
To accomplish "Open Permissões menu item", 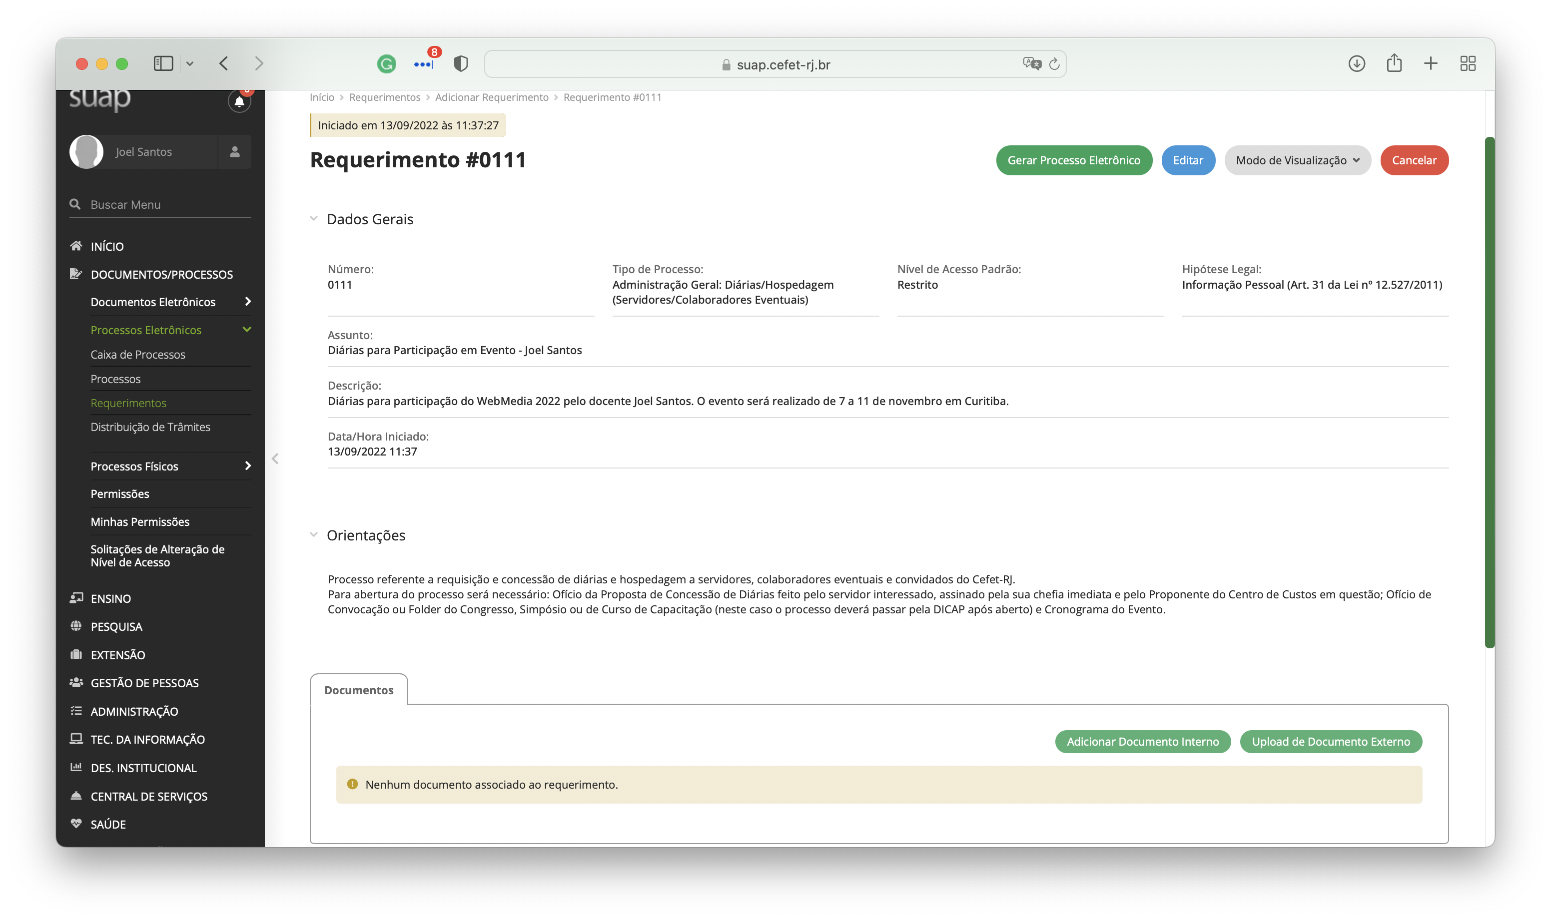I will click(x=120, y=493).
